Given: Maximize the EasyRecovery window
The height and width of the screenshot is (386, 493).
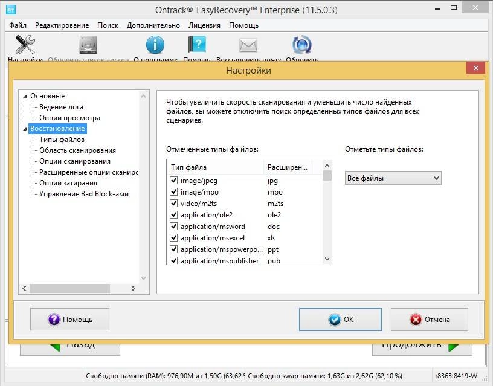Looking at the screenshot, I should pos(453,7).
